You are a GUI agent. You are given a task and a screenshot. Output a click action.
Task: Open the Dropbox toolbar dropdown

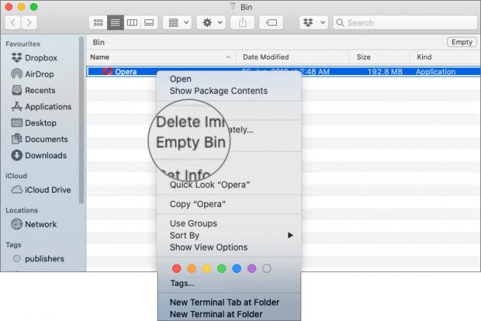coord(314,23)
